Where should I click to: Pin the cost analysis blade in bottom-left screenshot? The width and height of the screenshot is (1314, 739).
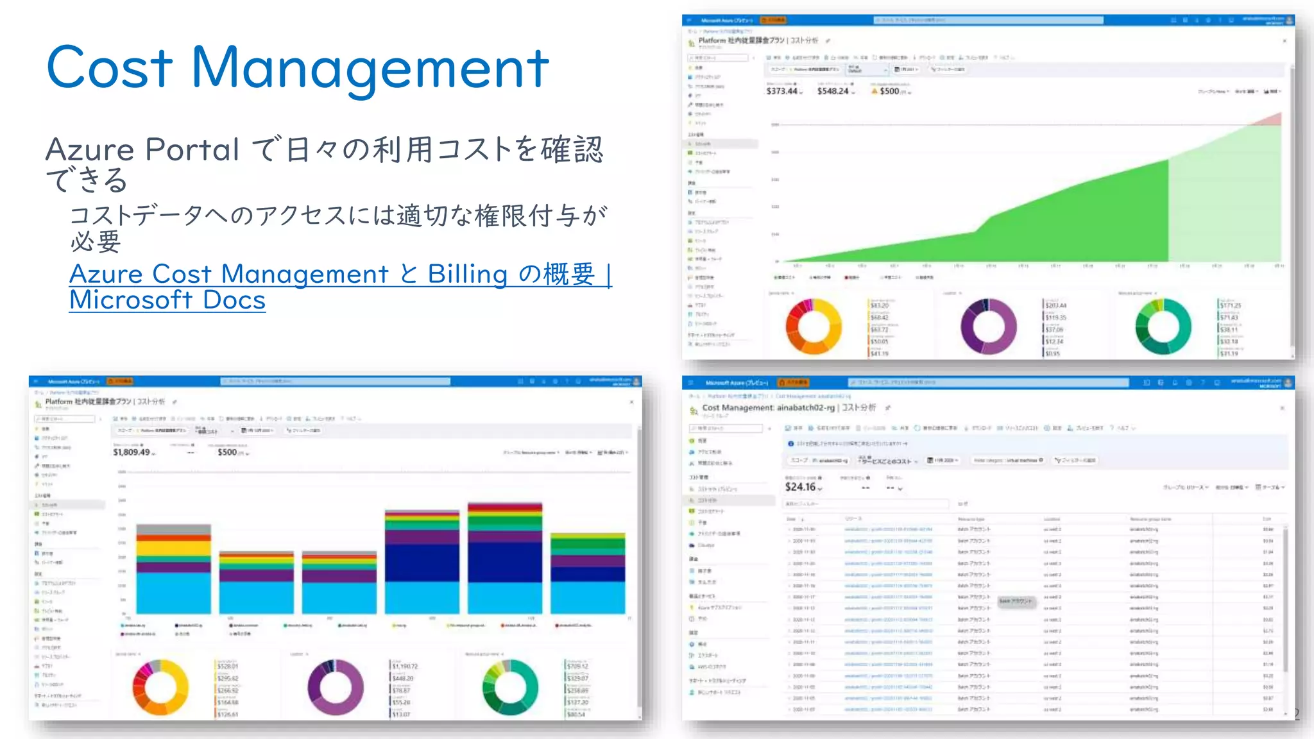175,402
